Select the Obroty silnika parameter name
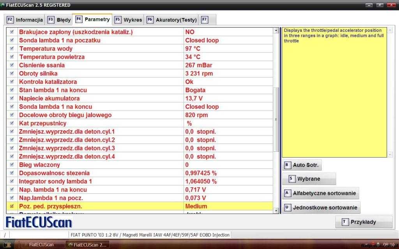 38,74
